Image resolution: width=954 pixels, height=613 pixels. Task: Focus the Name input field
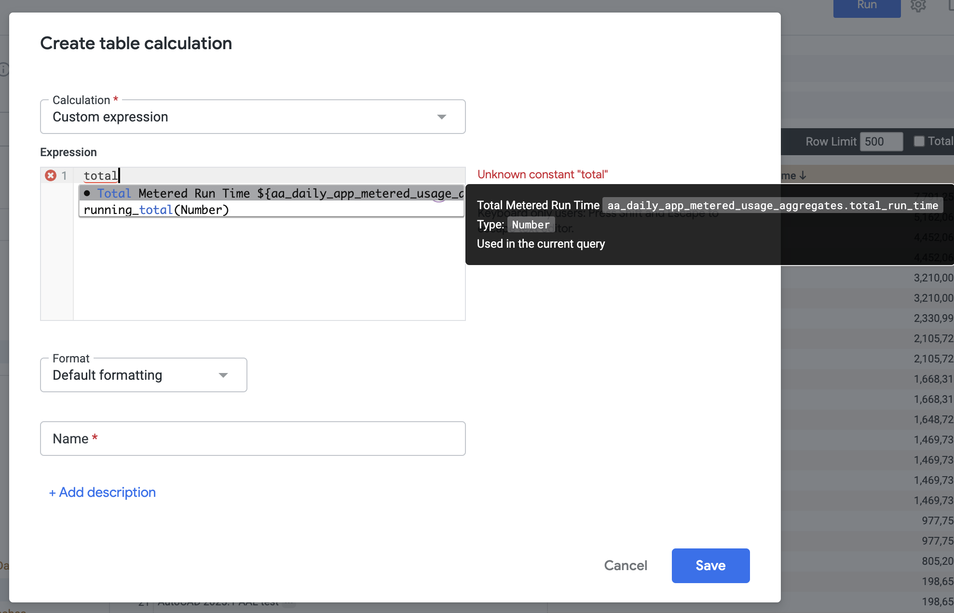tap(252, 439)
